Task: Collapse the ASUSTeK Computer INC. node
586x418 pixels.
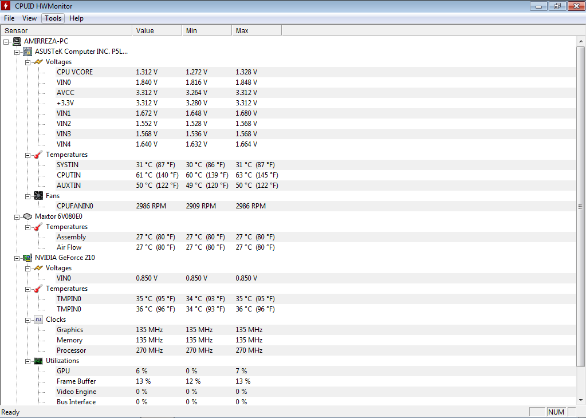Action: point(17,52)
